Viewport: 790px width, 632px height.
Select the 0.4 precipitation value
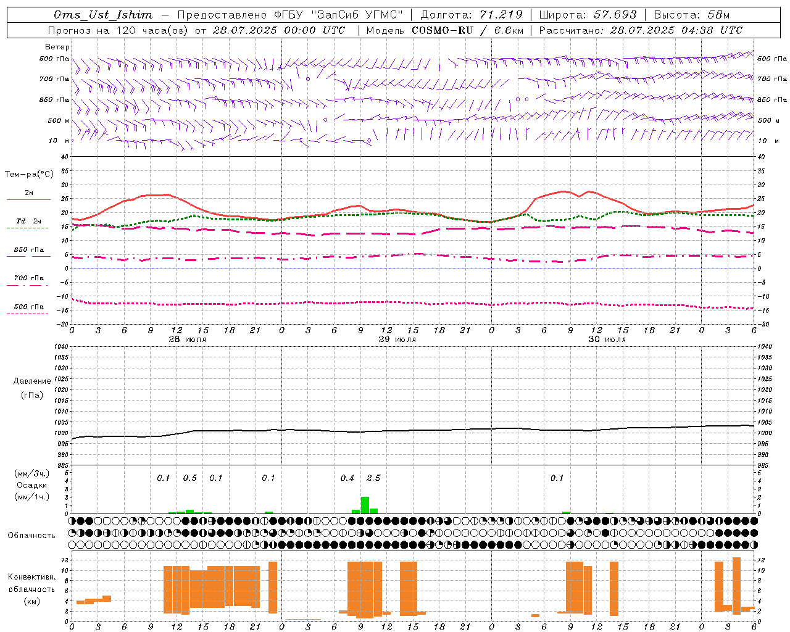347,478
